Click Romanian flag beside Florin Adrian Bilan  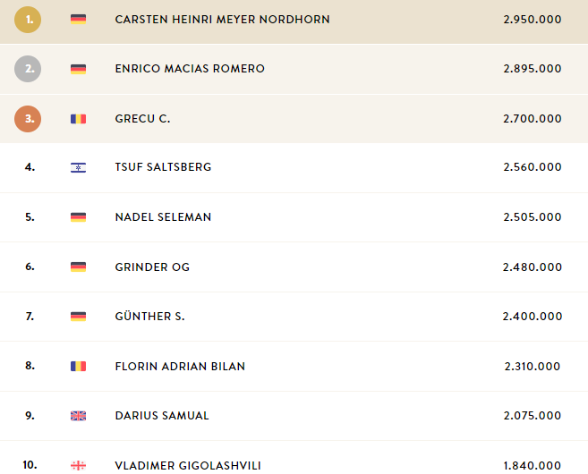[78, 367]
